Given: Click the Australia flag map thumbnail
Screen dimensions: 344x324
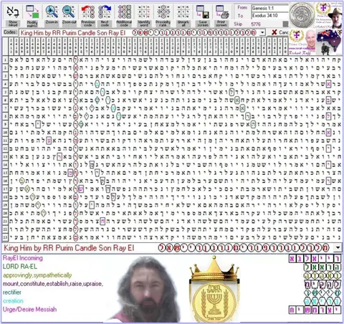Looking at the screenshot, I should (330, 42).
